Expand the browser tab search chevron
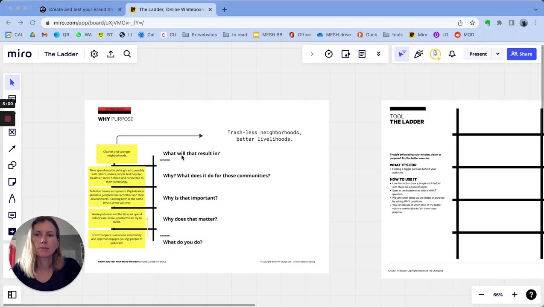This screenshot has width=544, height=307. pos(536,9)
